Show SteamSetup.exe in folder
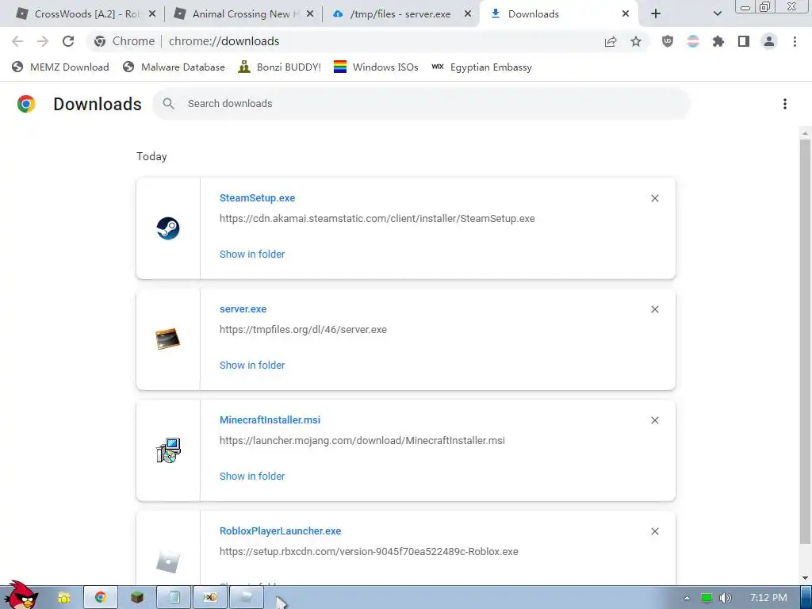 pyautogui.click(x=252, y=255)
